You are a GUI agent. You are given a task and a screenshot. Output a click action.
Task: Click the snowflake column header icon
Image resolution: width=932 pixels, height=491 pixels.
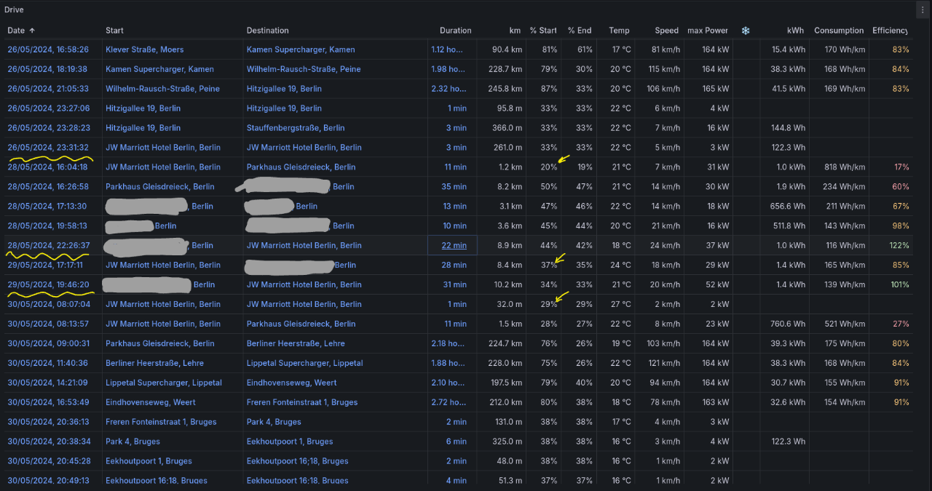tap(745, 31)
